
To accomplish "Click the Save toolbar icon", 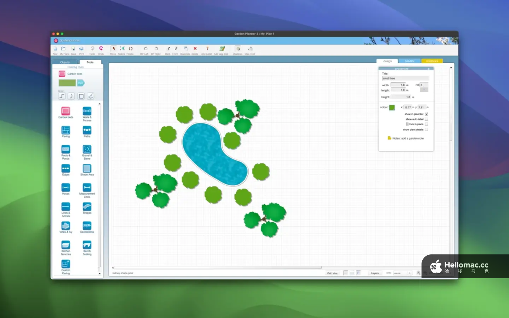I will coord(74,49).
